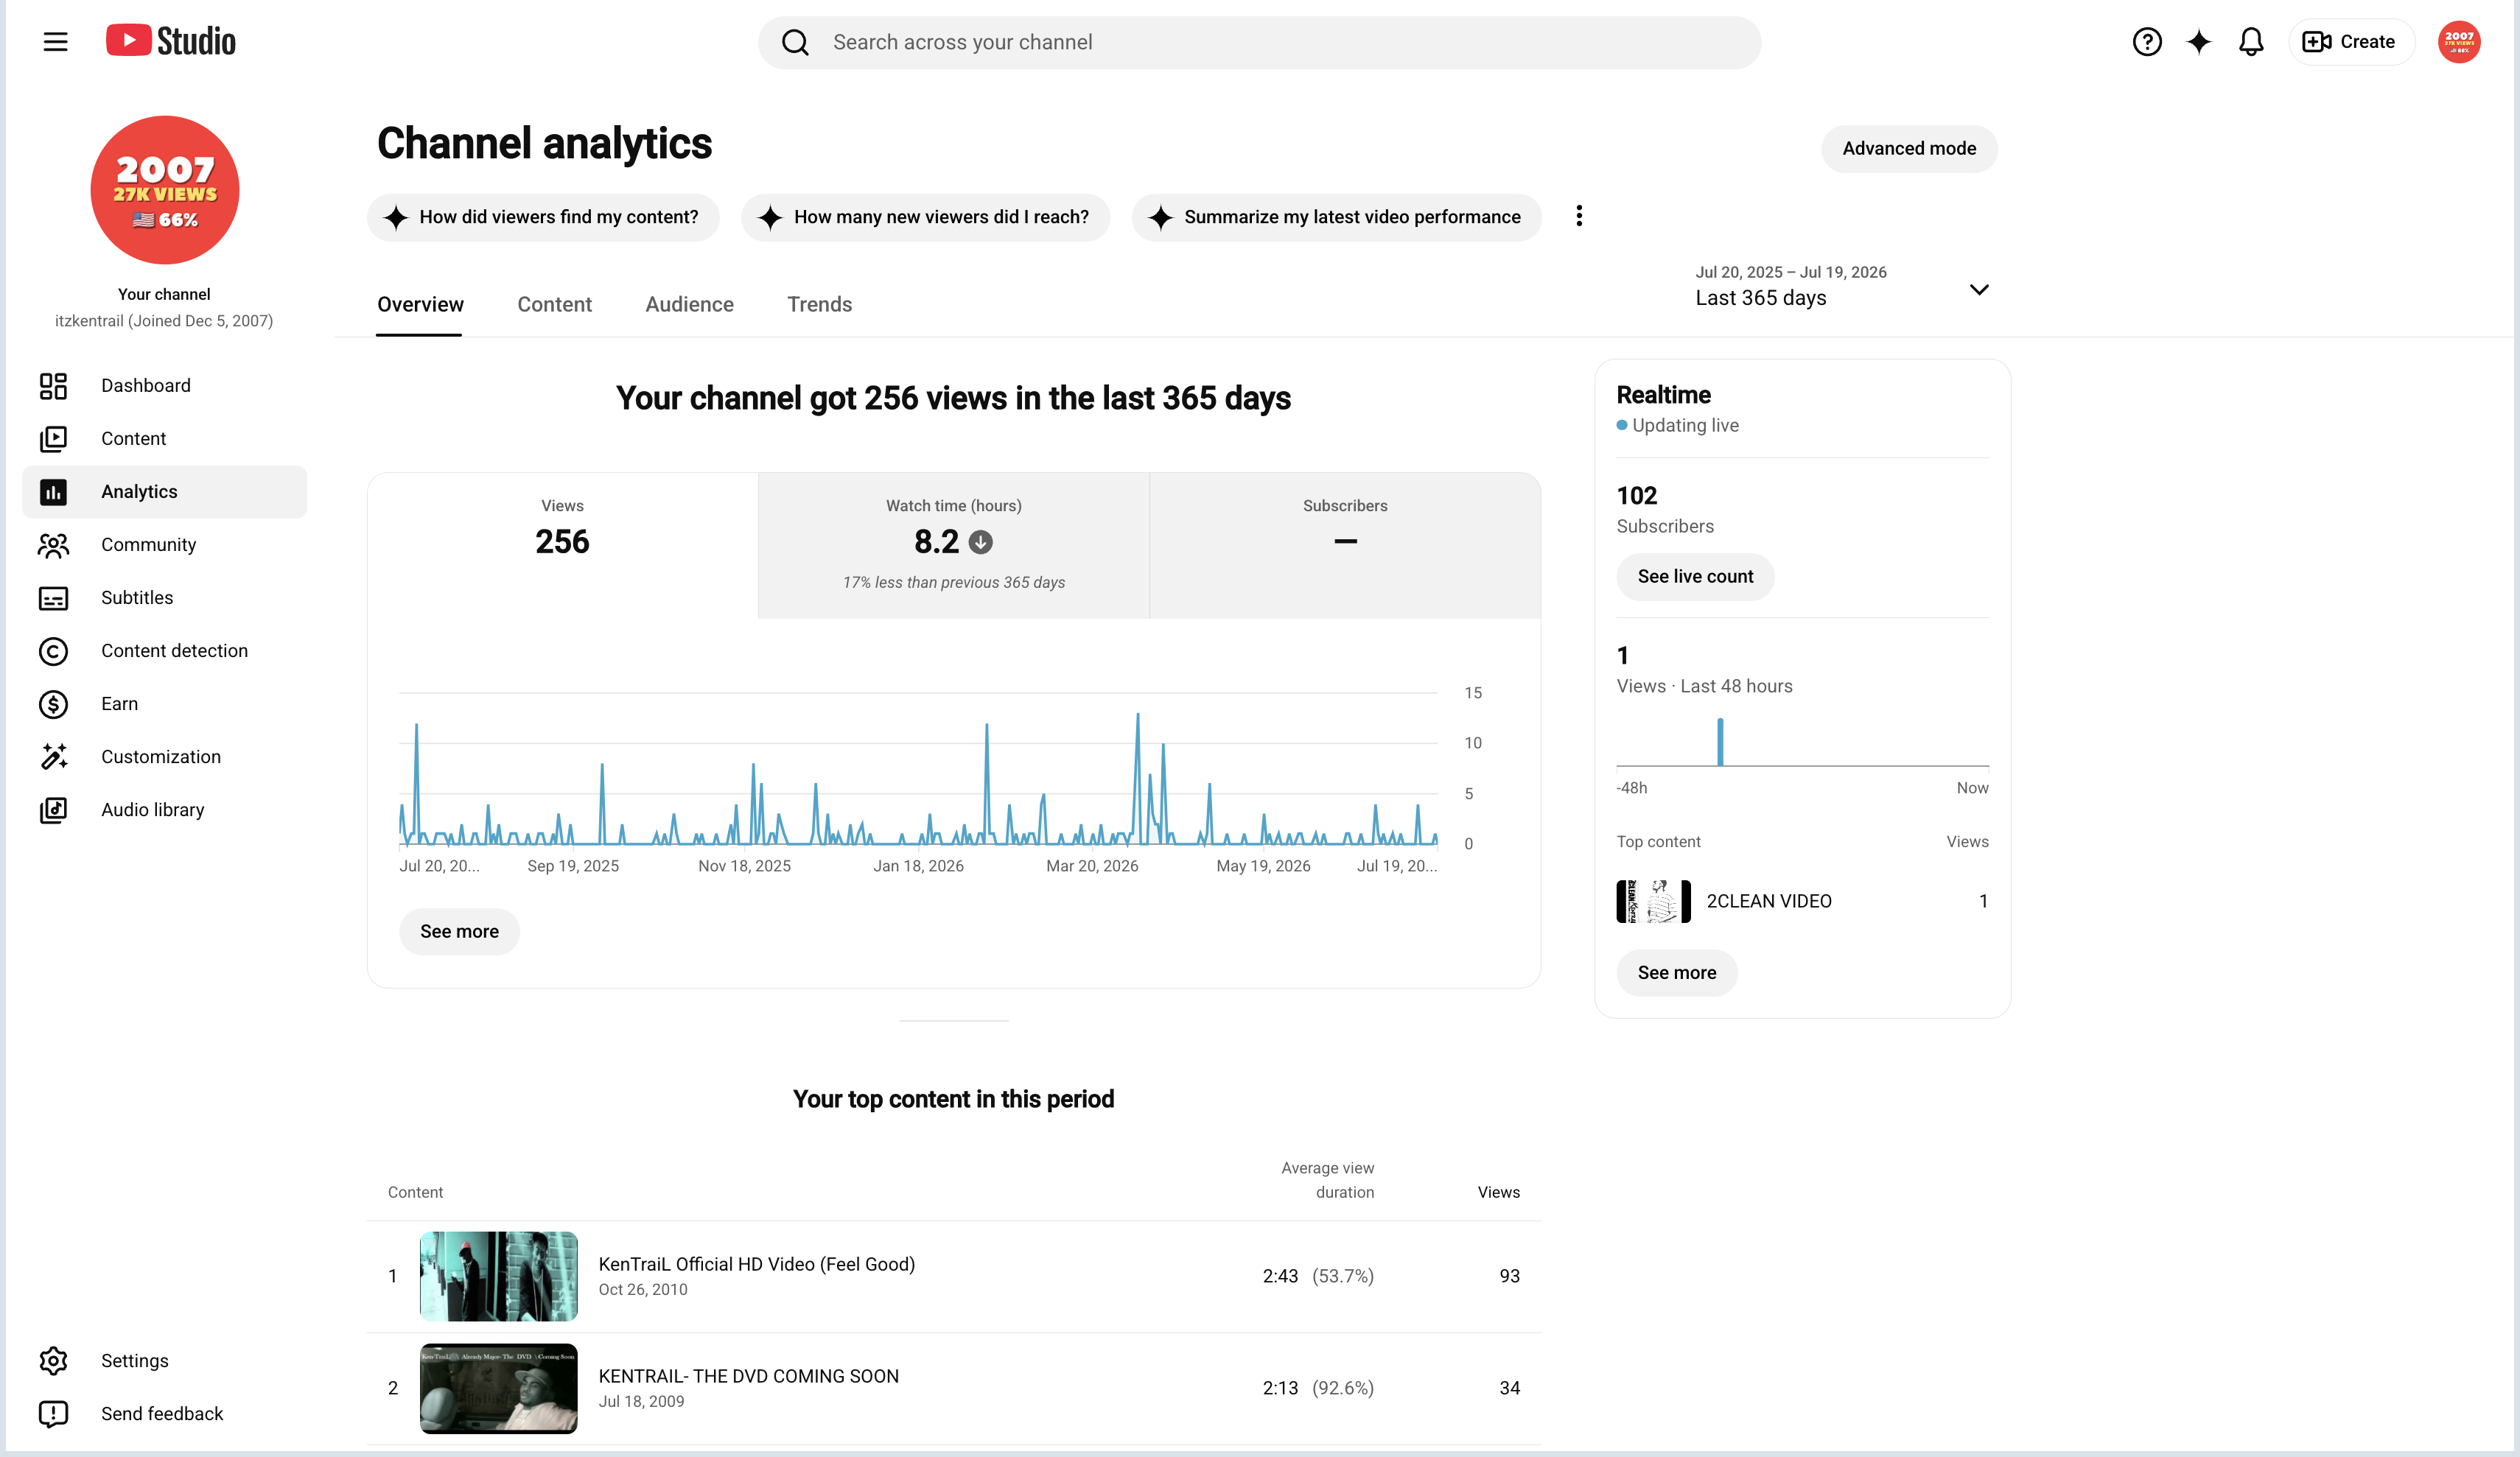Select the Views metric card

coord(562,545)
